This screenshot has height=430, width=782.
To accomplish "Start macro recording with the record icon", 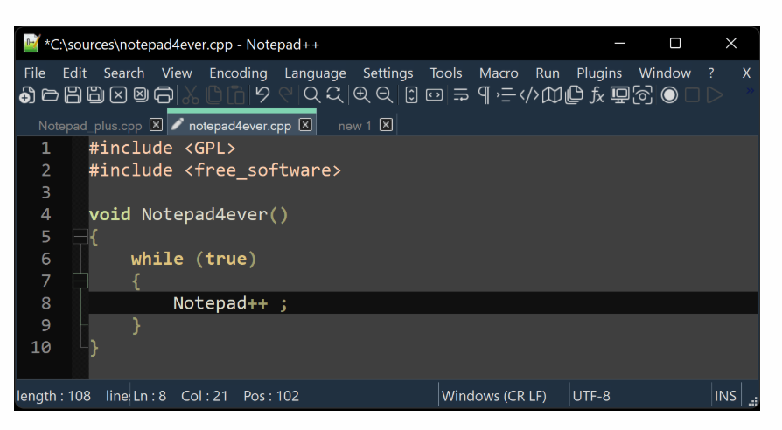I will click(x=669, y=95).
